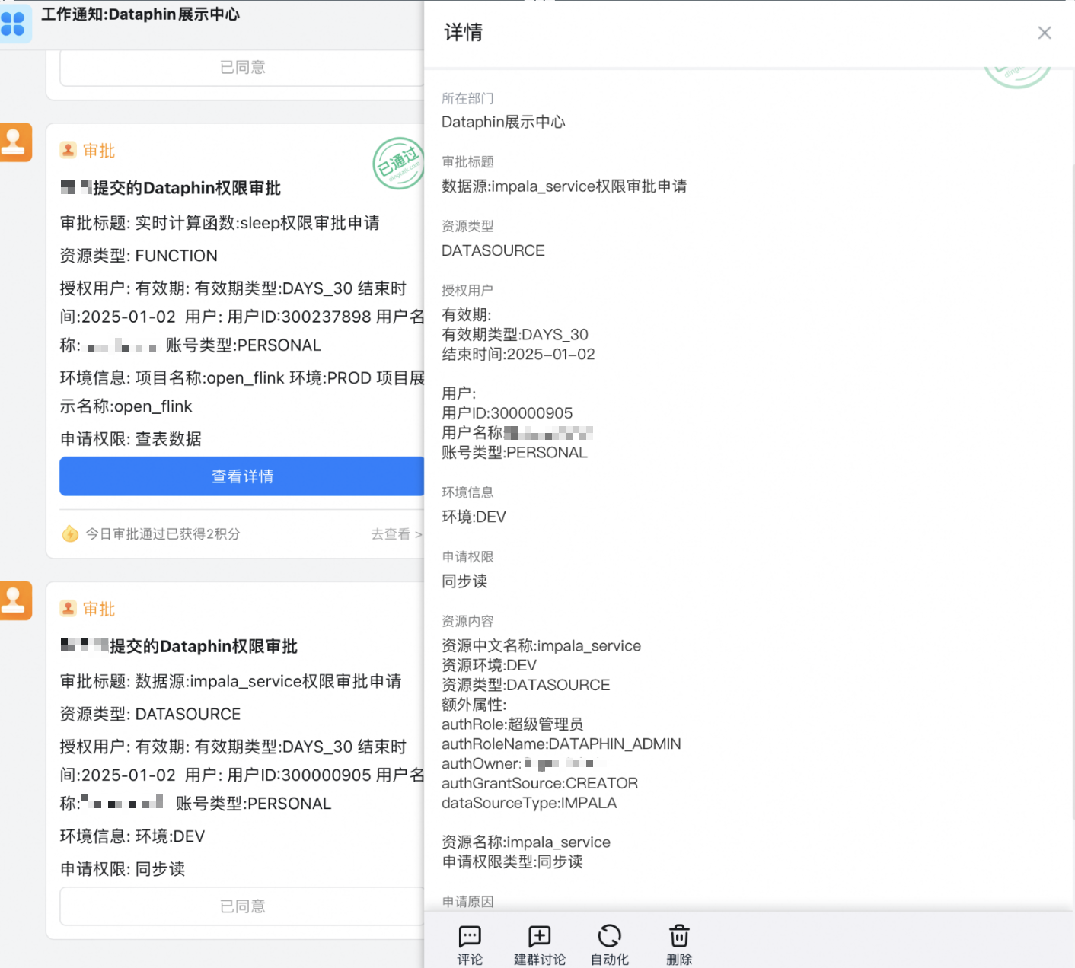Click the 工作通知:Dataphin展示中心 chat title
Viewport: 1075px width, 968px height.
pos(141,14)
